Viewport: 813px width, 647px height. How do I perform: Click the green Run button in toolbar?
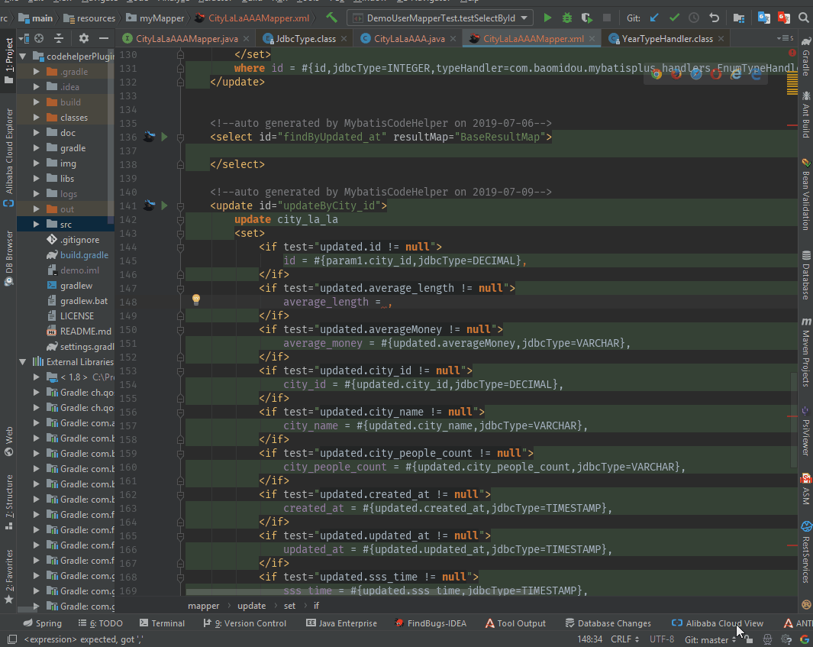[547, 18]
